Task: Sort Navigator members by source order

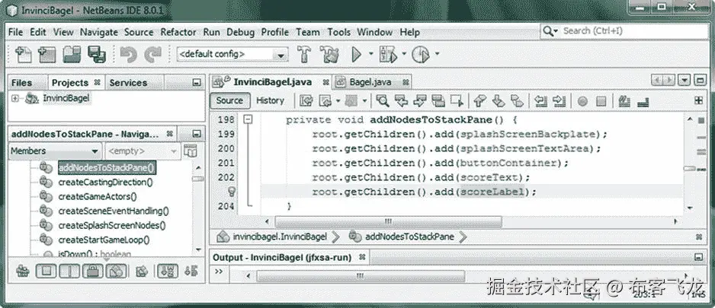Action: [191, 271]
